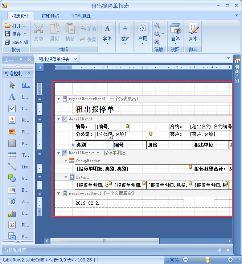Select the Label control in the toolbox
242x264 pixels.
[x=12, y=97]
